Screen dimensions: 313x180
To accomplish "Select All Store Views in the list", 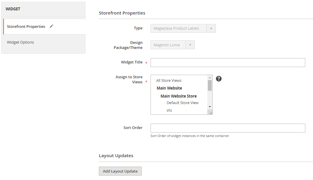I will click(x=169, y=81).
